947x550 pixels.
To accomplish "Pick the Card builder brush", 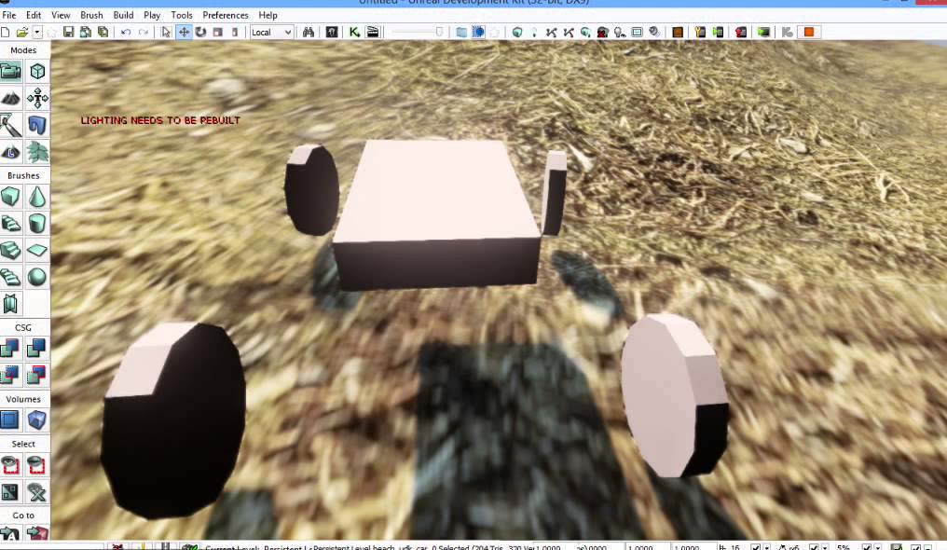I will 11,304.
